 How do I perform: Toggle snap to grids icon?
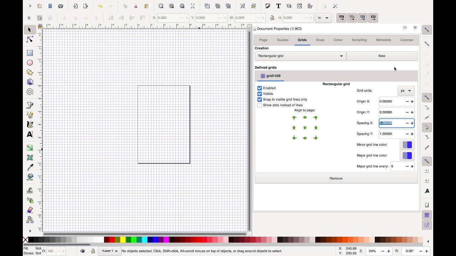click(x=427, y=215)
